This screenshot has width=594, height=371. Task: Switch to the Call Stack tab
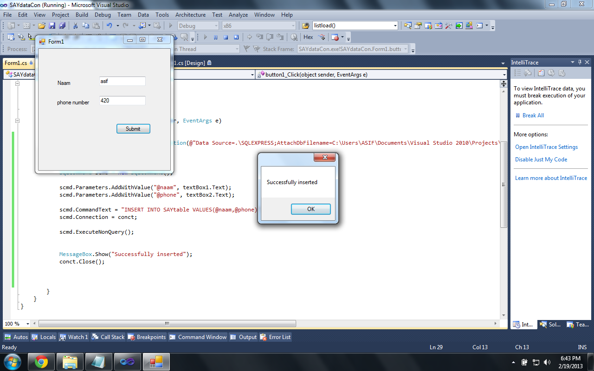point(108,337)
